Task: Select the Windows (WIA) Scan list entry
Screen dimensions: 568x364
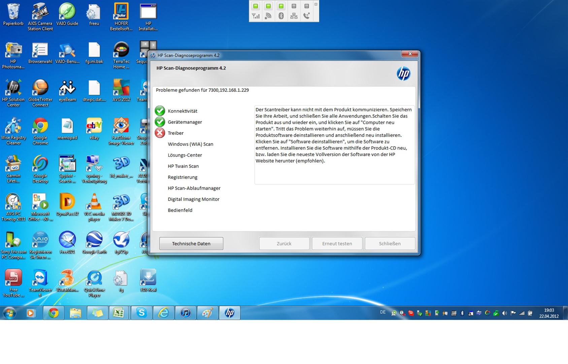Action: point(190,144)
